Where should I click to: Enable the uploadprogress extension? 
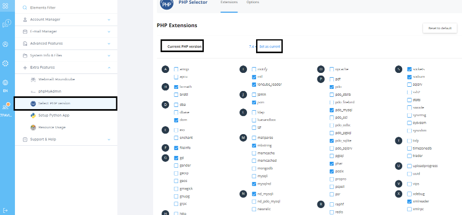click(409, 166)
